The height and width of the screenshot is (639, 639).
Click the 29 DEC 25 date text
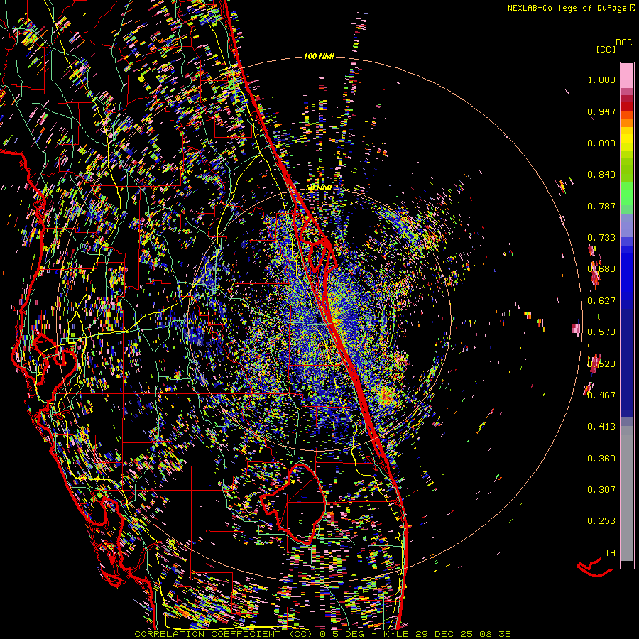click(x=444, y=634)
